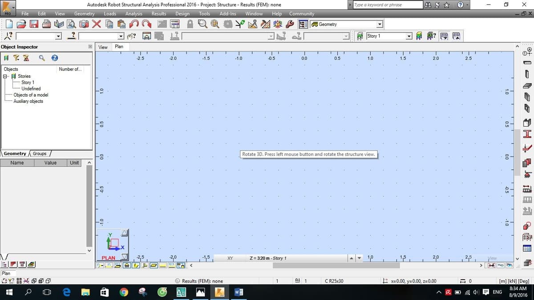Image resolution: width=534 pixels, height=300 pixels.
Task: Capture the view with the camera screenshot icon
Action: tap(84, 24)
